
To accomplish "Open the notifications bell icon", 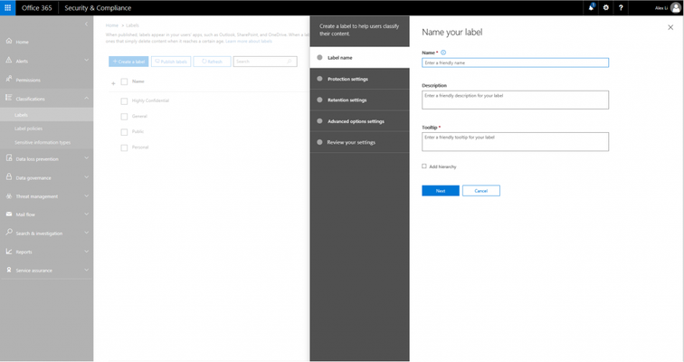I will tap(591, 7).
